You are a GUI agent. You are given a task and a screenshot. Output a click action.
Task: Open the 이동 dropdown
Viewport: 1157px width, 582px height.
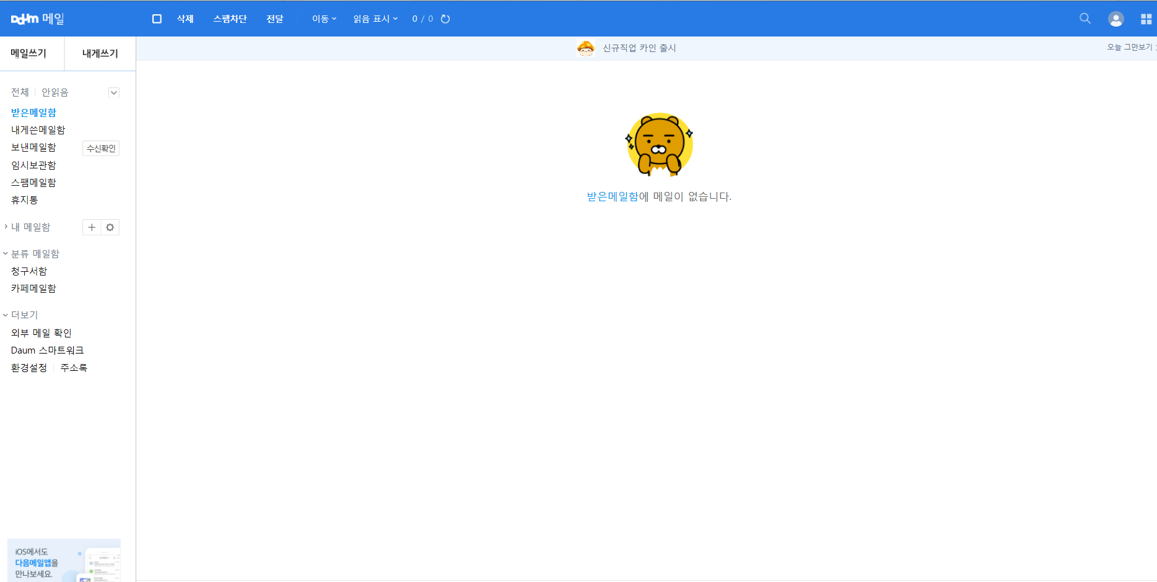point(324,19)
